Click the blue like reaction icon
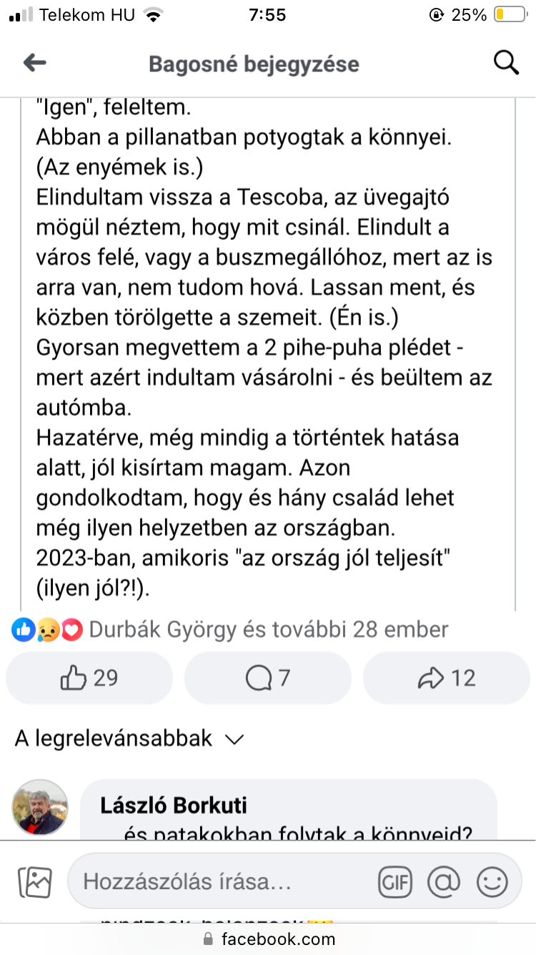This screenshot has height=955, width=536. (x=24, y=630)
